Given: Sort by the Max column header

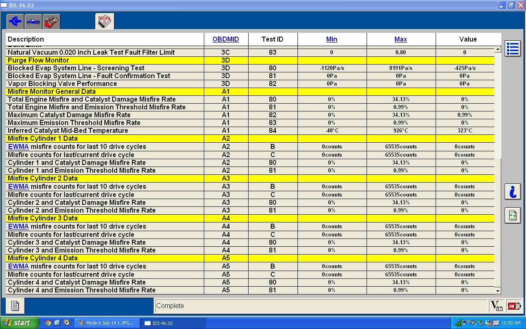Looking at the screenshot, I should click(401, 39).
